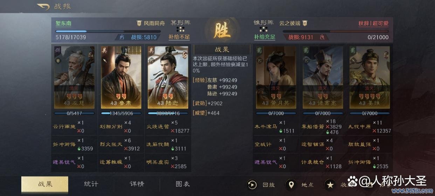Image resolution: width=435 pixels, height=196 pixels.
Task: Tap the badge icon after 云之彼端
Action: tap(305, 23)
